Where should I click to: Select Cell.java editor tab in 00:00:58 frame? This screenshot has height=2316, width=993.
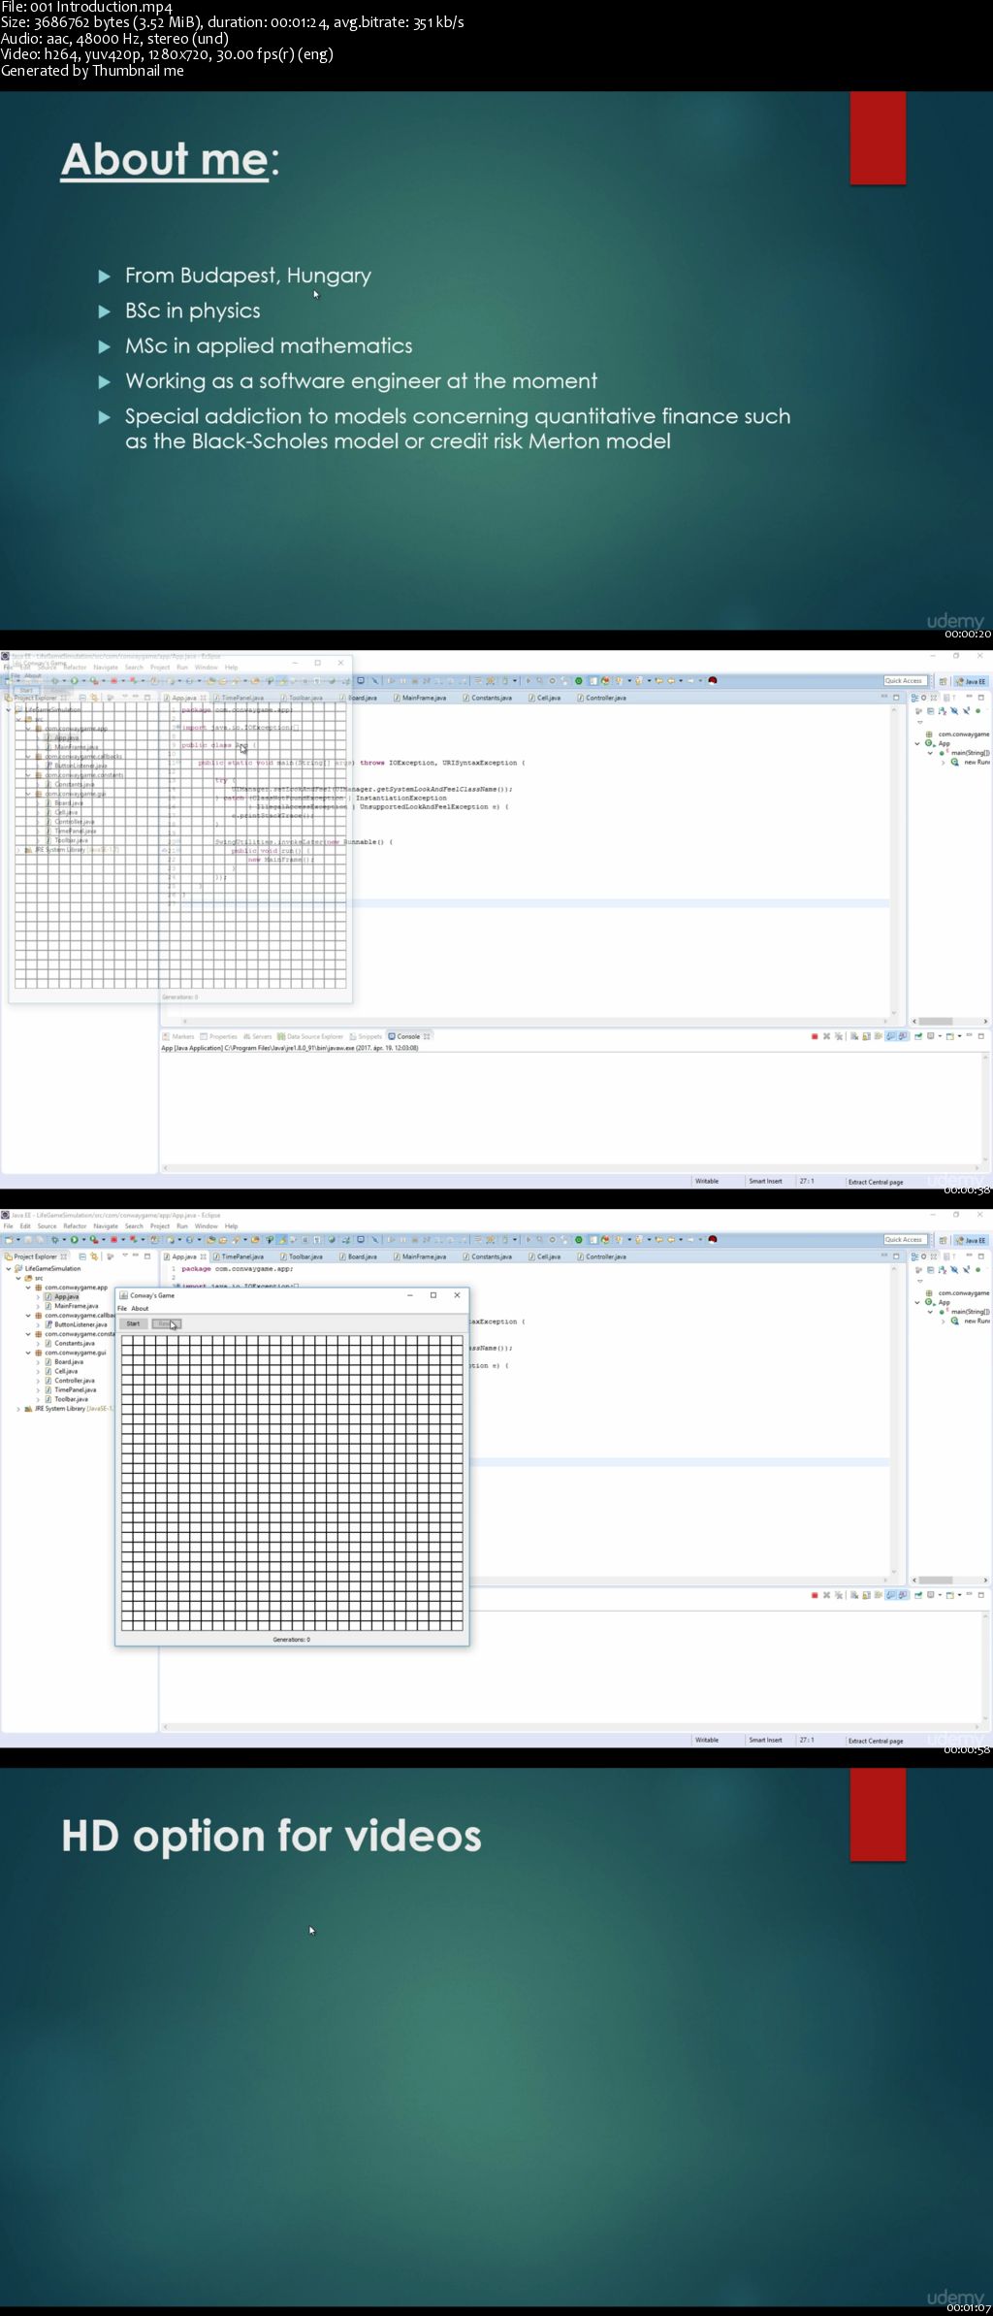click(544, 1256)
